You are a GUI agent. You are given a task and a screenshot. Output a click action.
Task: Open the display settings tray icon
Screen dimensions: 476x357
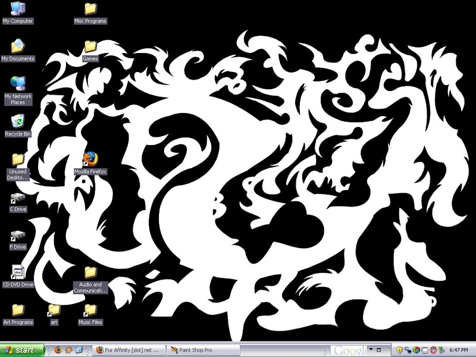point(426,350)
